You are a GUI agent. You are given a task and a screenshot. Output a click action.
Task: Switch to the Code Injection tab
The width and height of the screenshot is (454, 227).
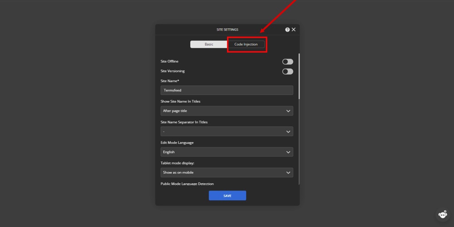coord(246,44)
